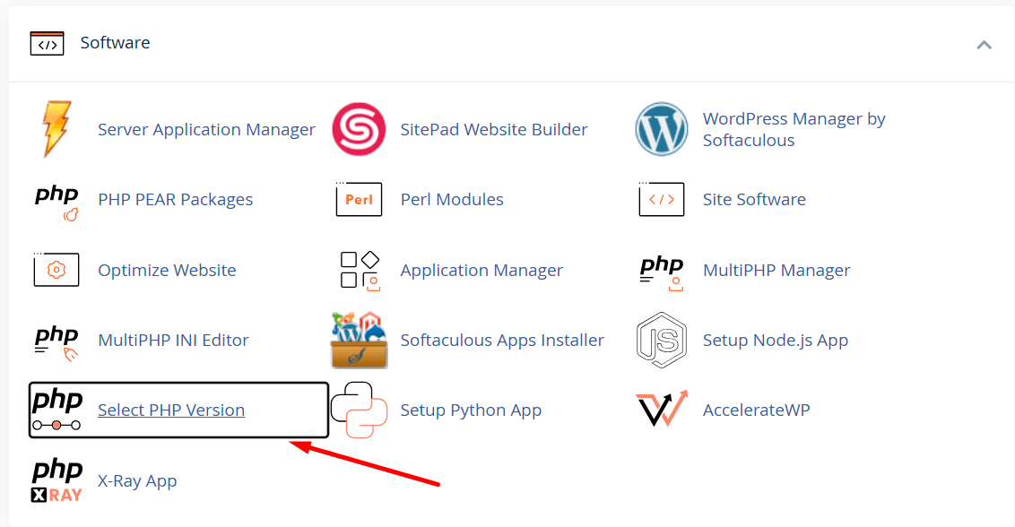Open Softaculous Apps Installer link
This screenshot has width=1015, height=527.
[x=502, y=340]
